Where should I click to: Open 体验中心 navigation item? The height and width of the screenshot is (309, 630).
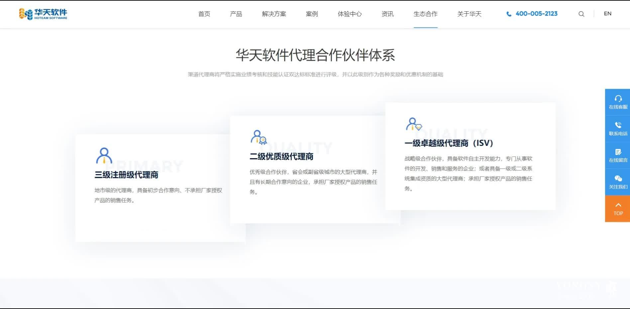pos(350,14)
